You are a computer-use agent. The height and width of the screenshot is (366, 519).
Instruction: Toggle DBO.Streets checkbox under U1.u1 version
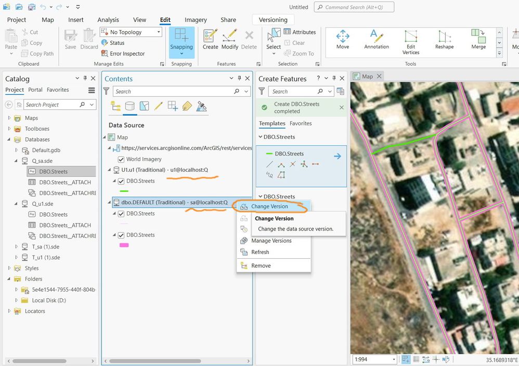[x=121, y=181]
